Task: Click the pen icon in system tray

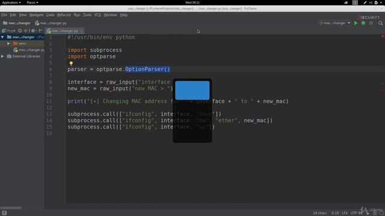Action: tap(365, 2)
